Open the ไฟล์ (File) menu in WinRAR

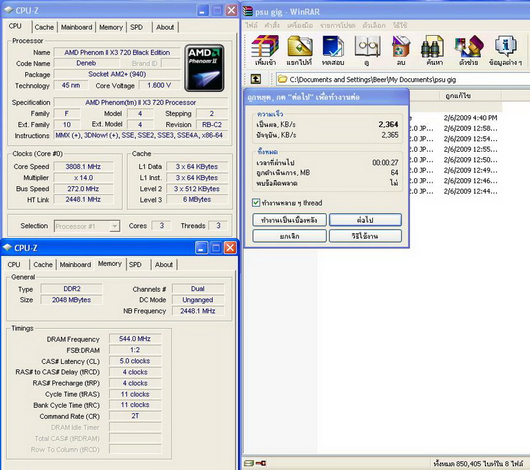(x=252, y=25)
